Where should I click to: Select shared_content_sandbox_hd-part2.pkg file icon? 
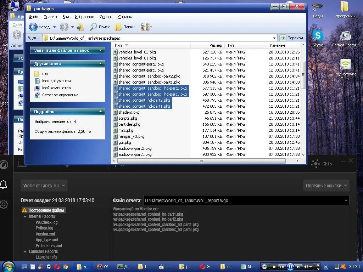click(115, 88)
